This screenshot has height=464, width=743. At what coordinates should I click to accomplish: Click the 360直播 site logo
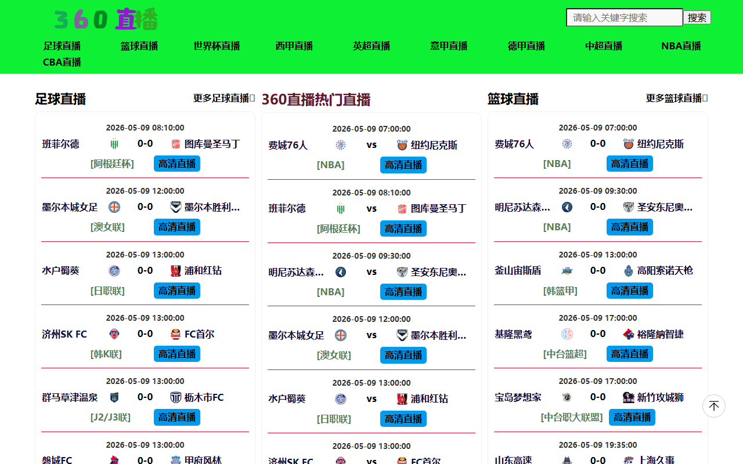click(x=106, y=20)
